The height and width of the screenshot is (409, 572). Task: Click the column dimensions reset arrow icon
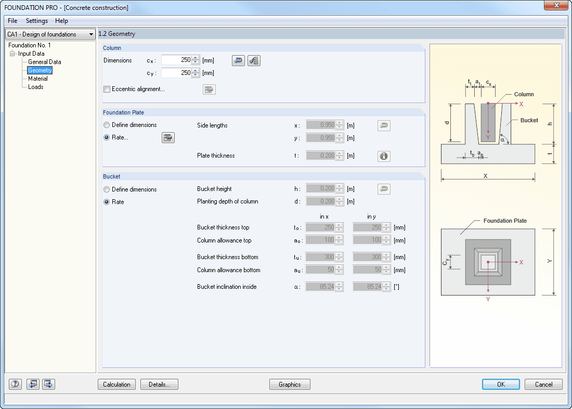tap(238, 60)
